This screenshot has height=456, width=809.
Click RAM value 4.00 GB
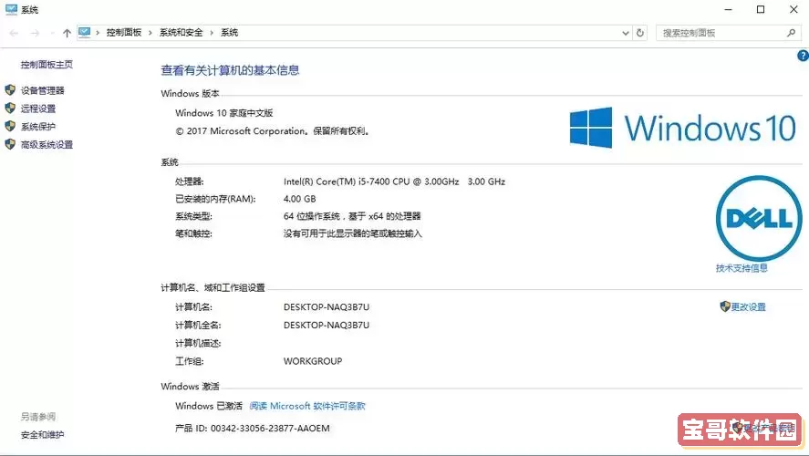[300, 199]
